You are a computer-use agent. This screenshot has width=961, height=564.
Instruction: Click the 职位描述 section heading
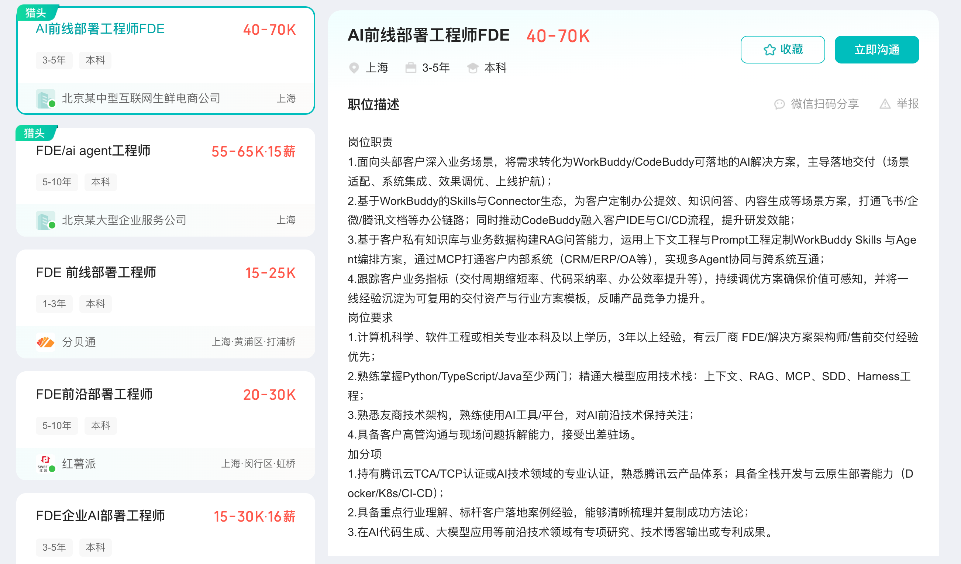pos(373,104)
